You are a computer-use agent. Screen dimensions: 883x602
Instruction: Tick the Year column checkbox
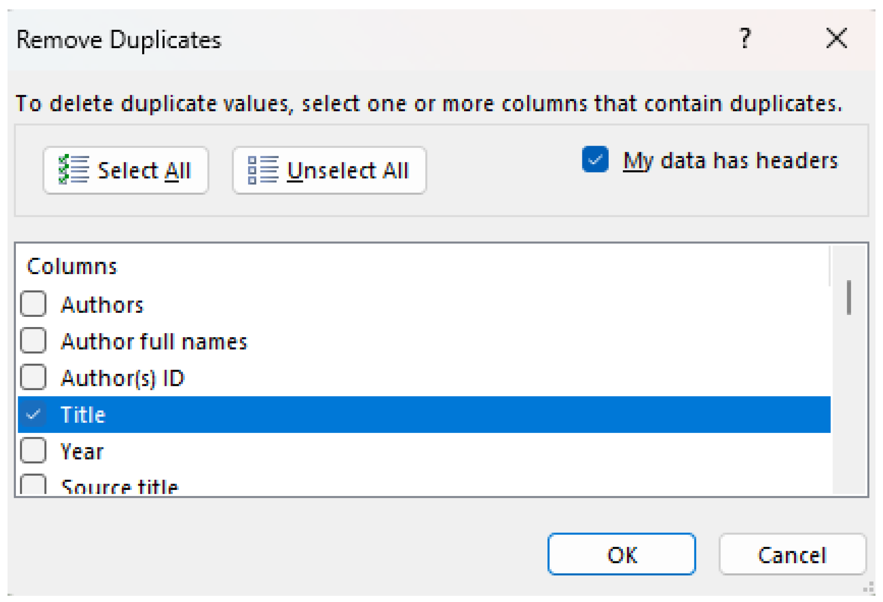[33, 451]
